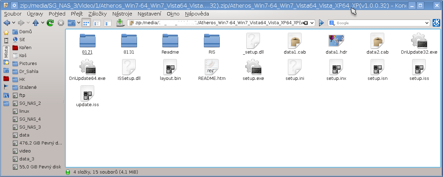Image resolution: width=443 pixels, height=177 pixels.
Task: Select the _setup.dll file
Action: 253,44
